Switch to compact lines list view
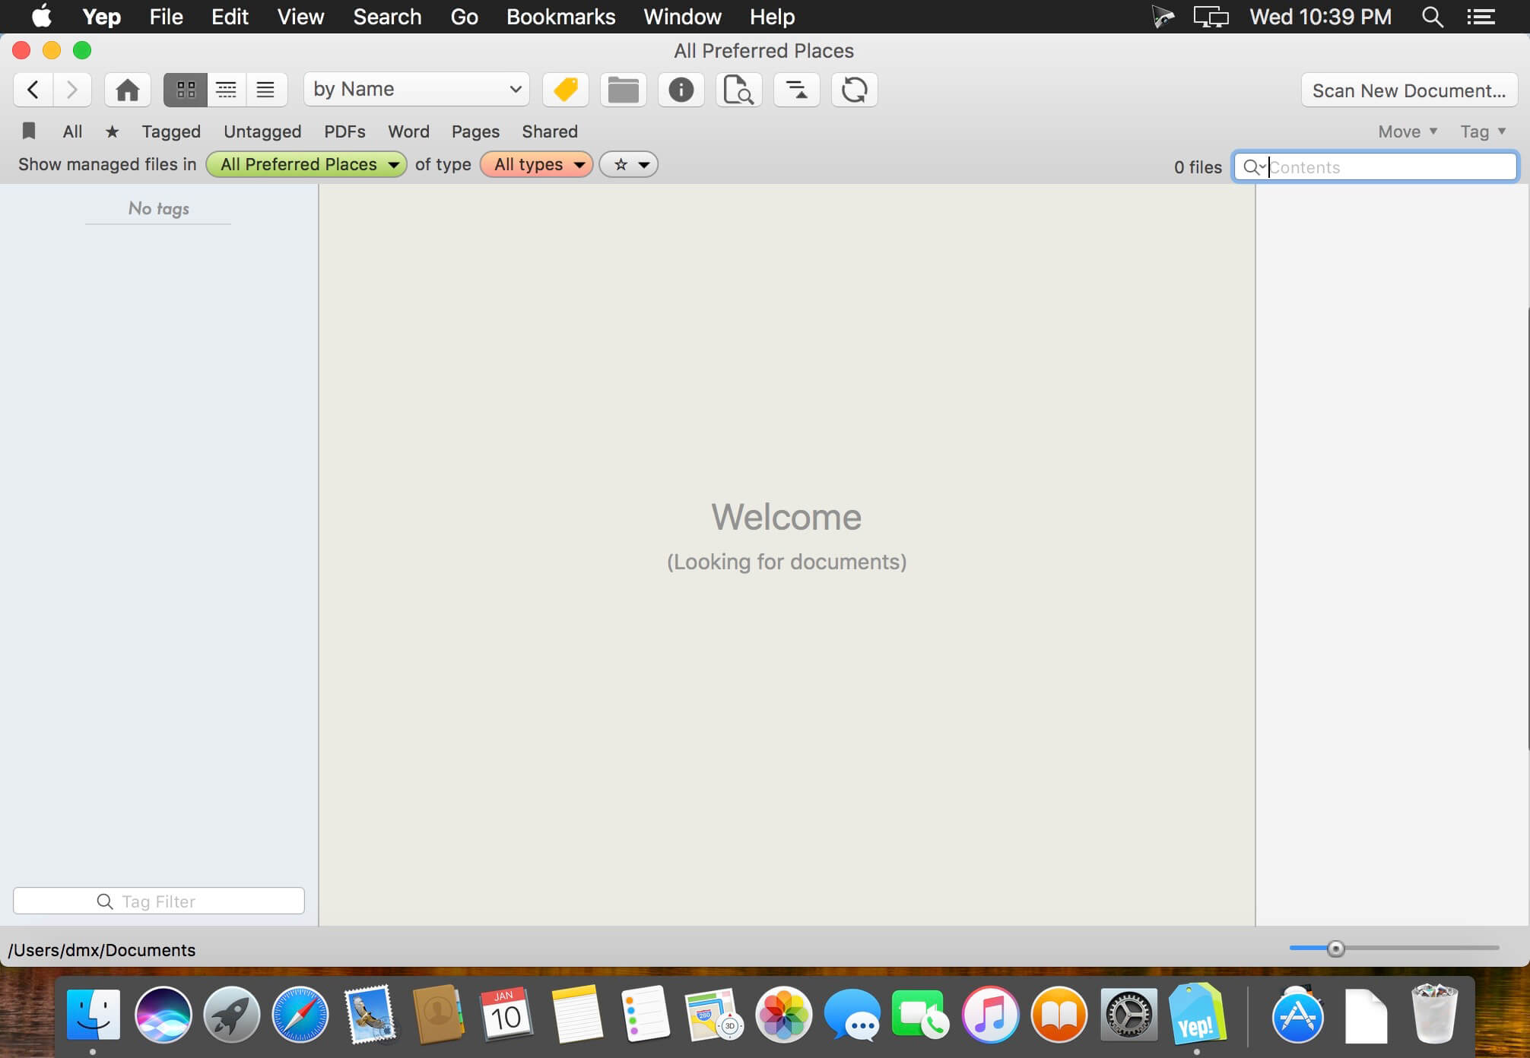This screenshot has width=1530, height=1058. point(265,90)
